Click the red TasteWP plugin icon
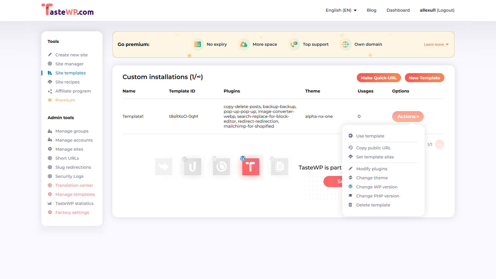Viewport: 496px width, 279px height. 250,167
